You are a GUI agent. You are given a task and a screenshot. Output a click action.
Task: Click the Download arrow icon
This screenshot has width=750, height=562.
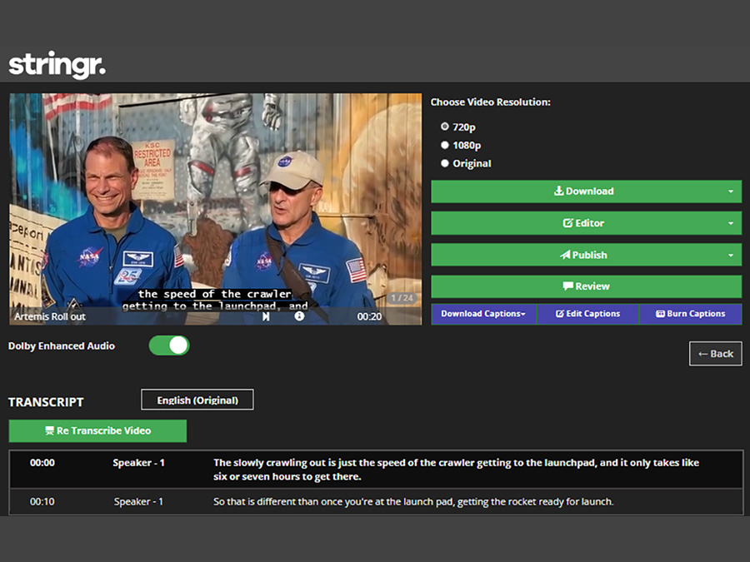[558, 191]
